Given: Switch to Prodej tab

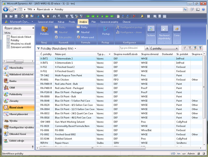Looking at the screenshot, I should pos(72,22).
